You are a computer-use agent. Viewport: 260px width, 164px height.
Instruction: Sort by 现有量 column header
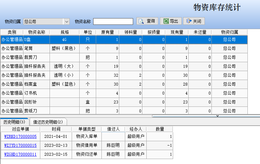point(177,32)
